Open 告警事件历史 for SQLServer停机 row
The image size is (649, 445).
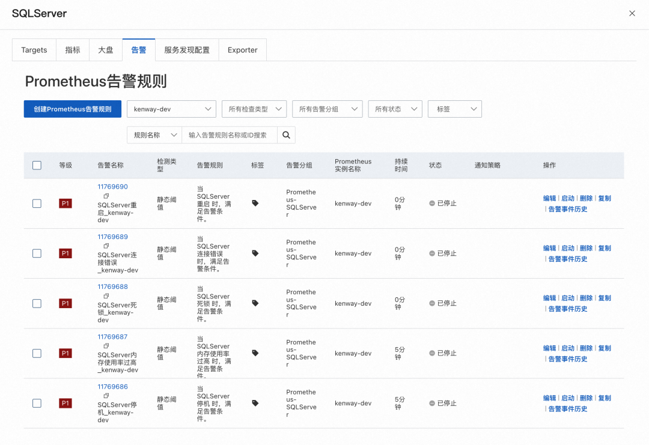pos(567,408)
